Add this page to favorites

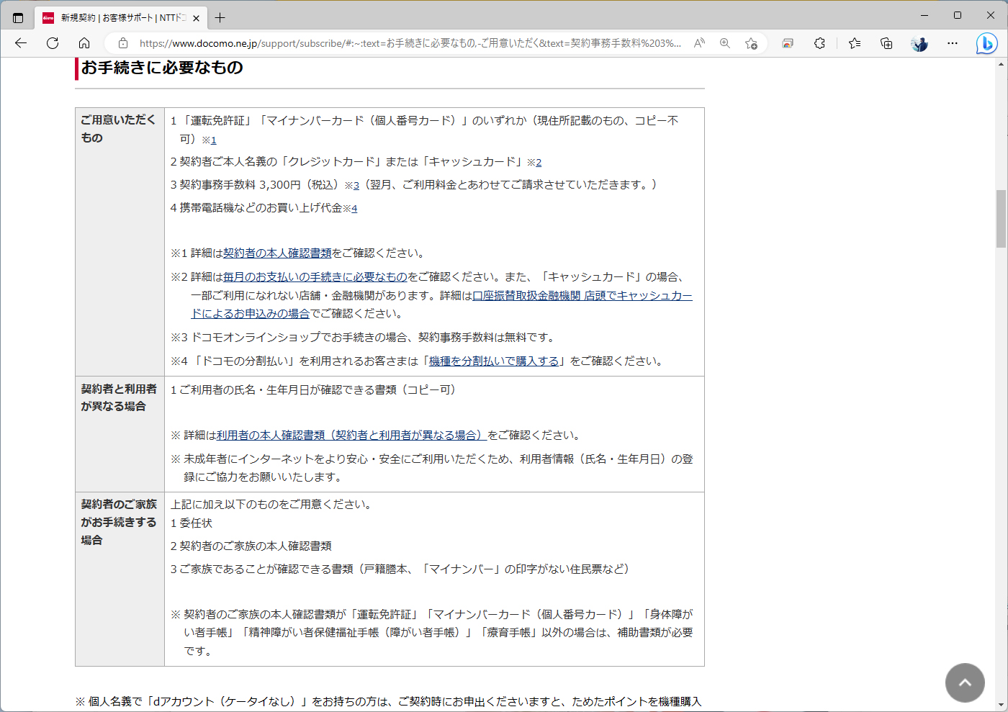751,43
